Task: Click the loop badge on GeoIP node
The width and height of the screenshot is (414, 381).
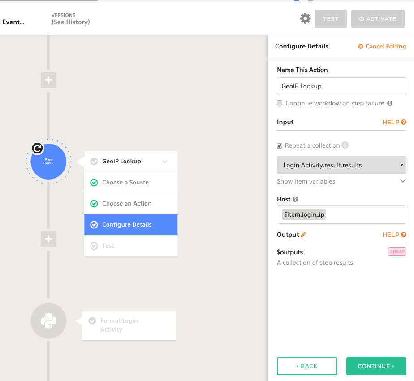Action: click(x=38, y=149)
